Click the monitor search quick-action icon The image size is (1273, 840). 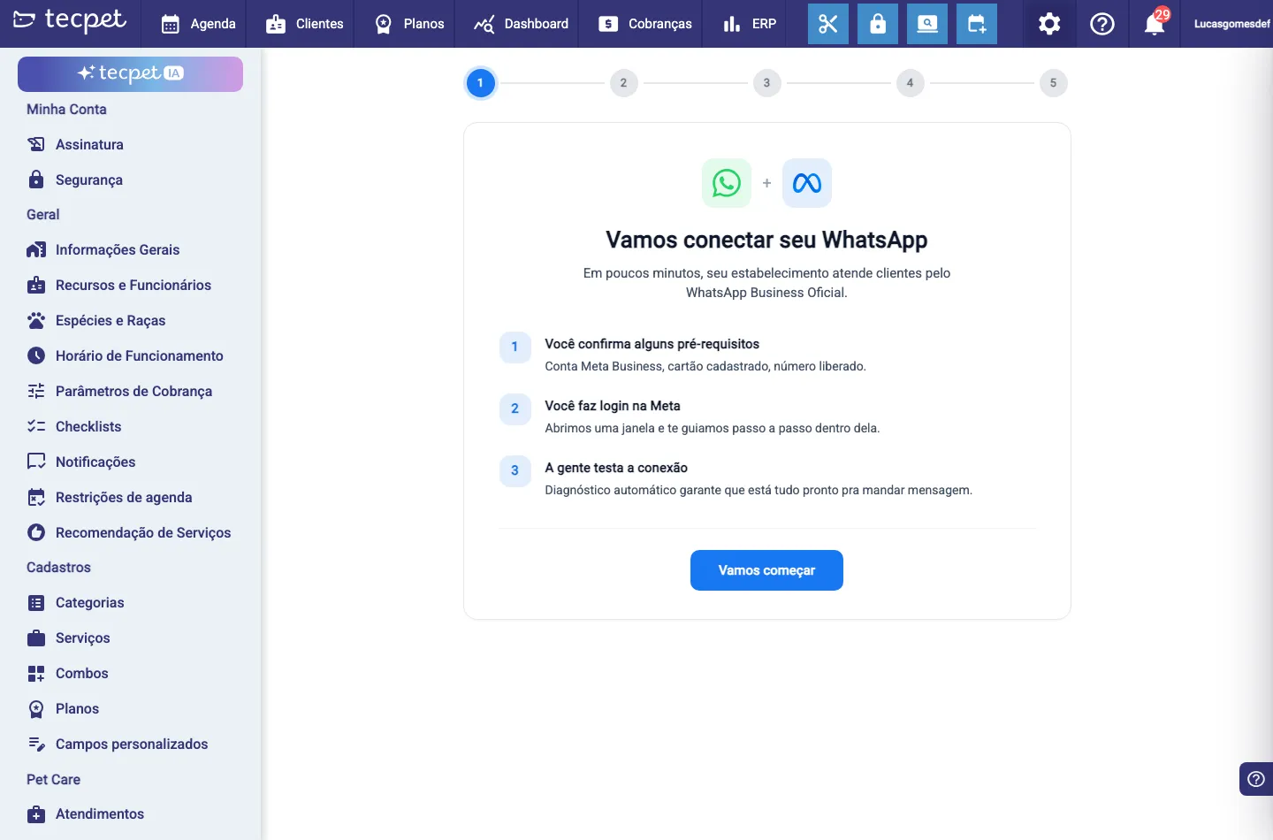click(927, 24)
